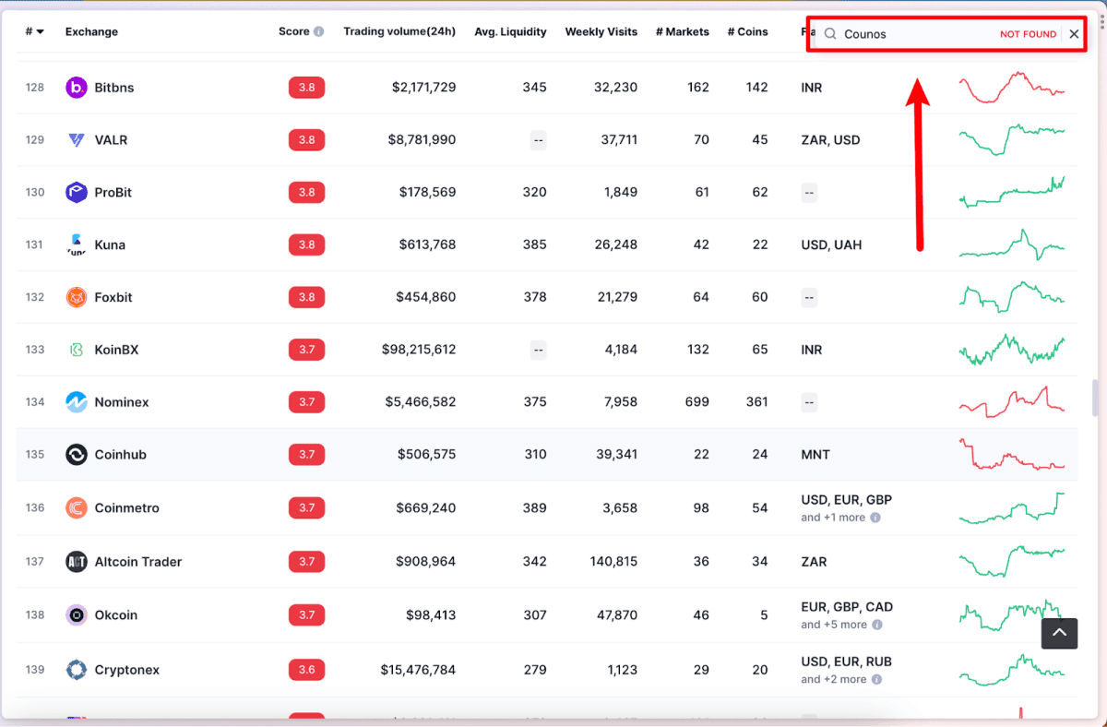Sort by Trading volume(24h) column header
This screenshot has width=1107, height=727.
coord(399,31)
